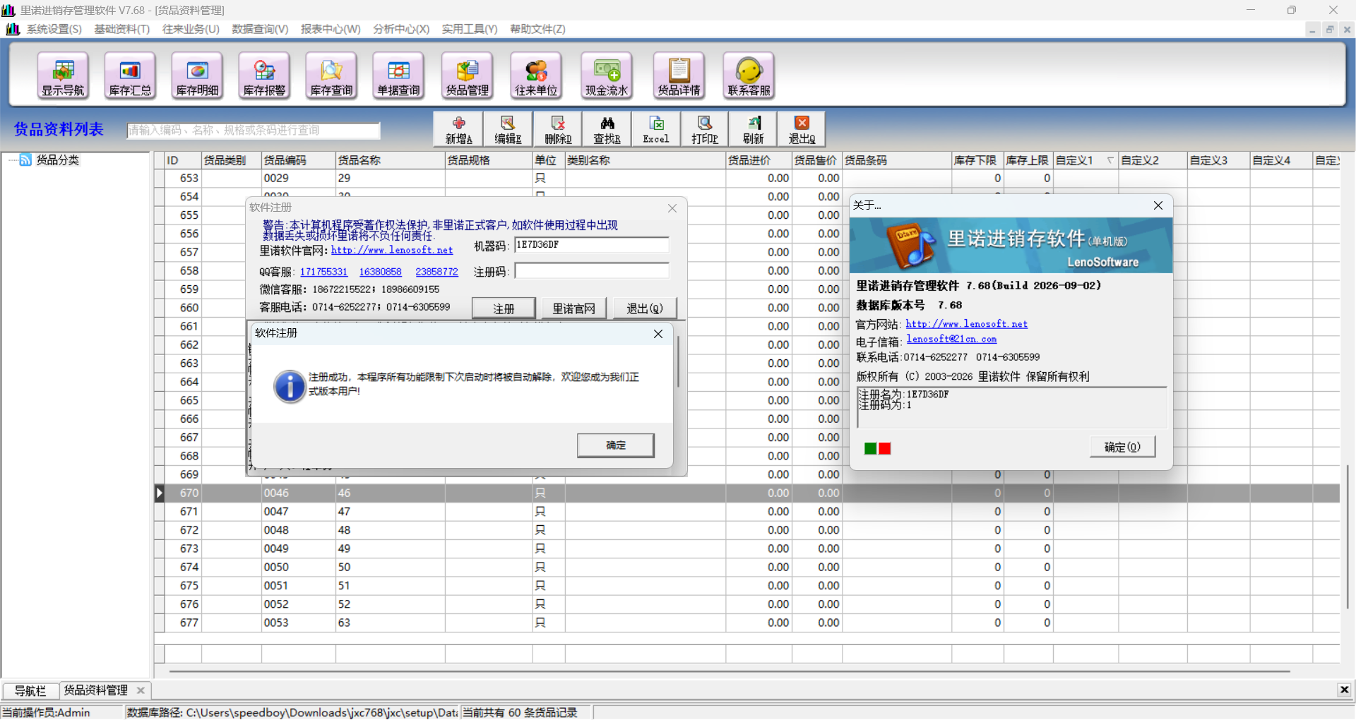Open 库存报警 stock alarm icon

coord(264,76)
